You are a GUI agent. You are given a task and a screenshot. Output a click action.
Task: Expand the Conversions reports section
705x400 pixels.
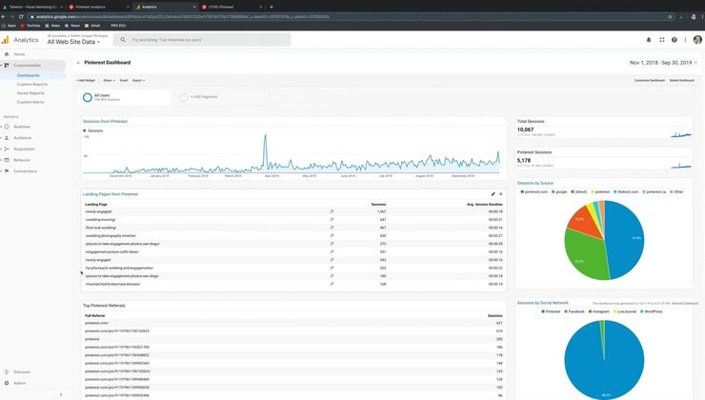[1, 171]
